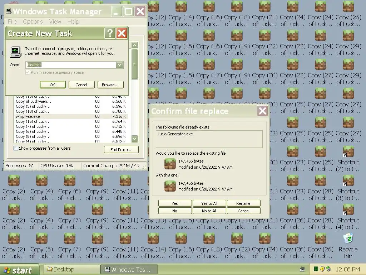
Task: Select the Copy (6) of Luck... desktop icon
Action: (x=69, y=188)
